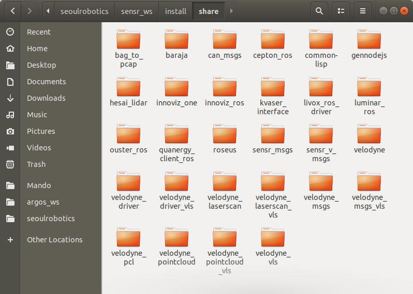Select the share path segment
Image resolution: width=413 pixels, height=294 pixels.
point(209,11)
